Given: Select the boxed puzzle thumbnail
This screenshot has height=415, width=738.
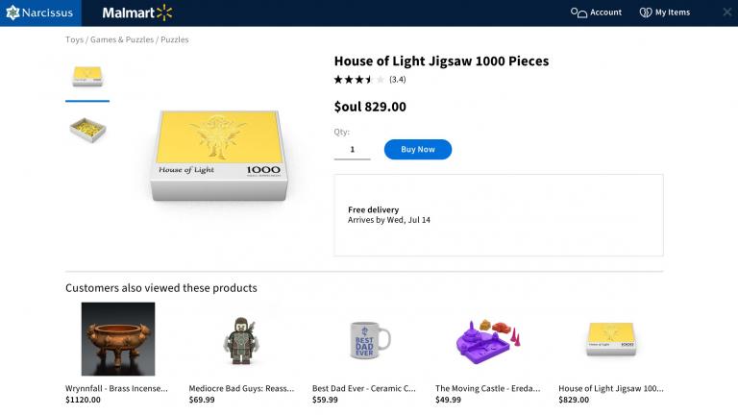Looking at the screenshot, I should point(87,76).
